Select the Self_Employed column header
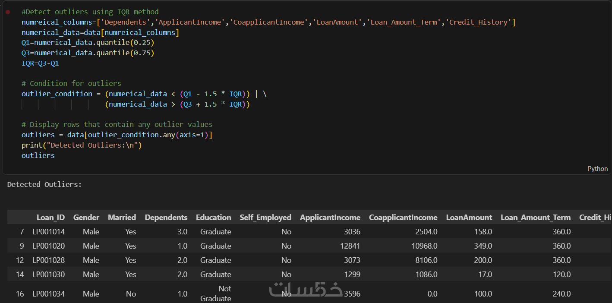 [265, 218]
